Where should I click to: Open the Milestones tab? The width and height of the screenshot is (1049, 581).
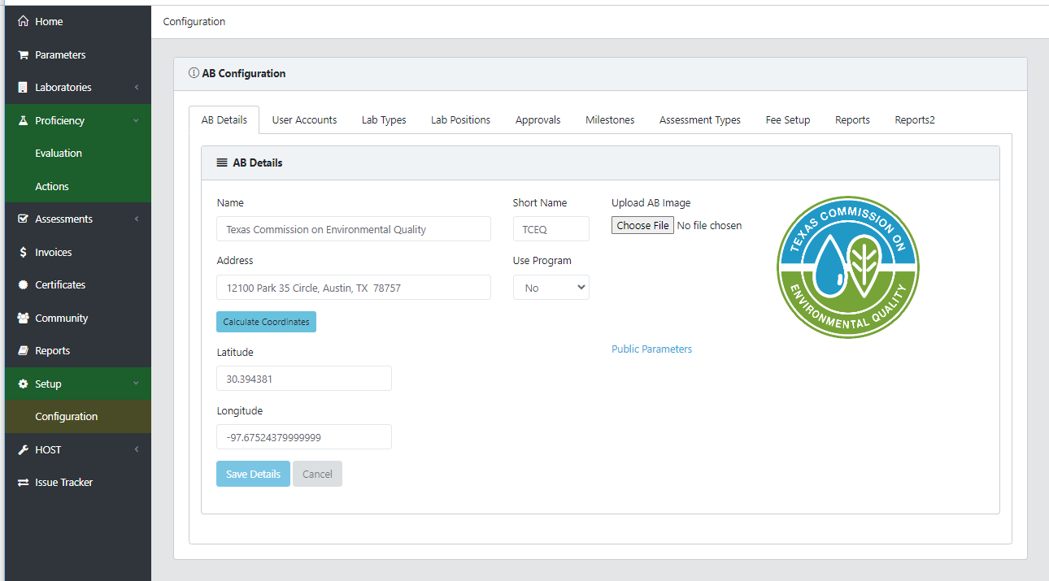[610, 120]
